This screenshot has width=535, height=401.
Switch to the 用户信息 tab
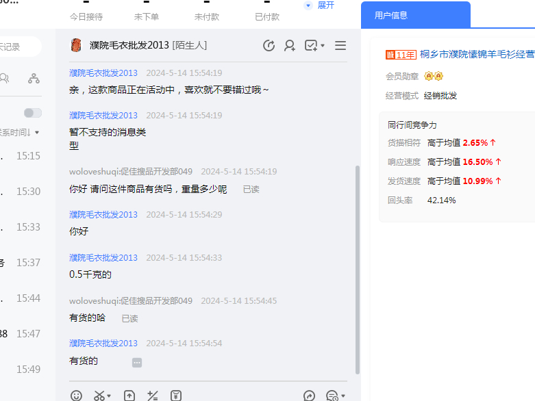tap(416, 15)
